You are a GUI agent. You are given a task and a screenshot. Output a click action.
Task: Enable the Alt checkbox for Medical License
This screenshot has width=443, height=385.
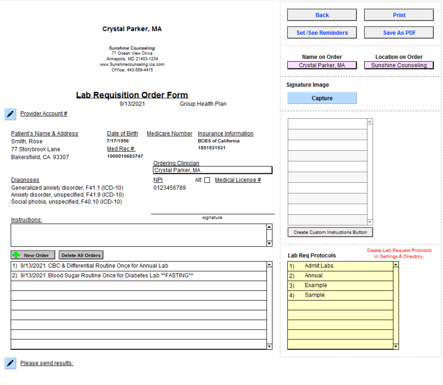point(207,180)
